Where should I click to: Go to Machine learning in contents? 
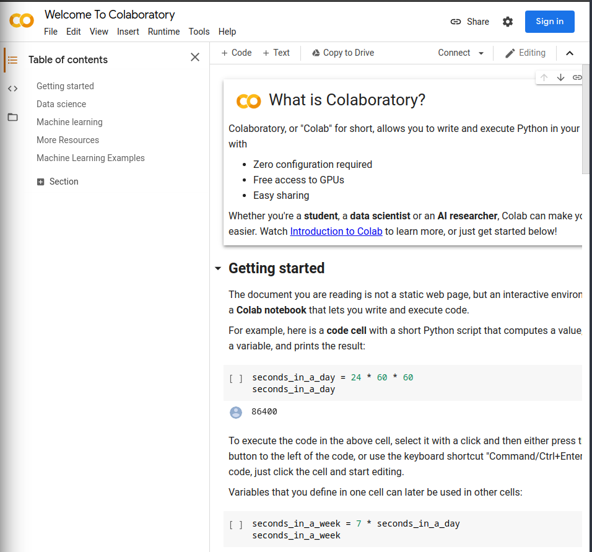pos(69,122)
